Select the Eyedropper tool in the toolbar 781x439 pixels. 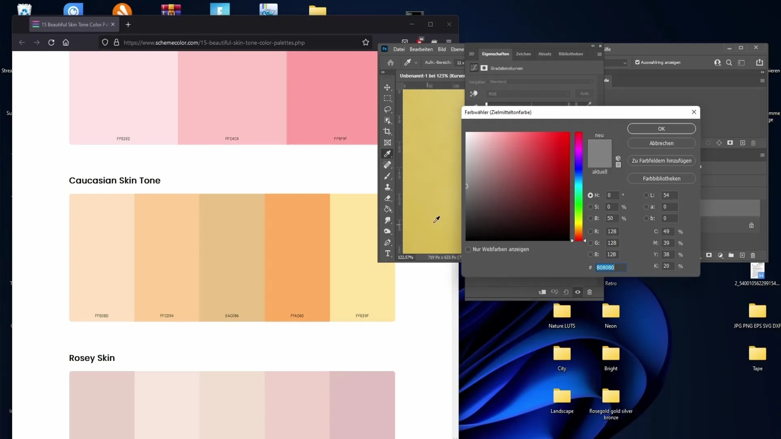387,154
